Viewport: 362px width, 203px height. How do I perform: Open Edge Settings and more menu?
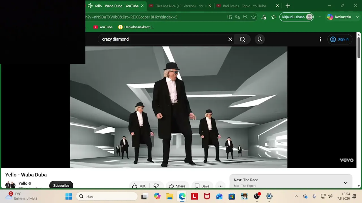coord(319,17)
